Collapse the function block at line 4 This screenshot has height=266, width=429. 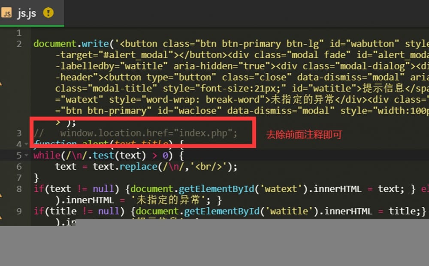pyautogui.click(x=27, y=144)
